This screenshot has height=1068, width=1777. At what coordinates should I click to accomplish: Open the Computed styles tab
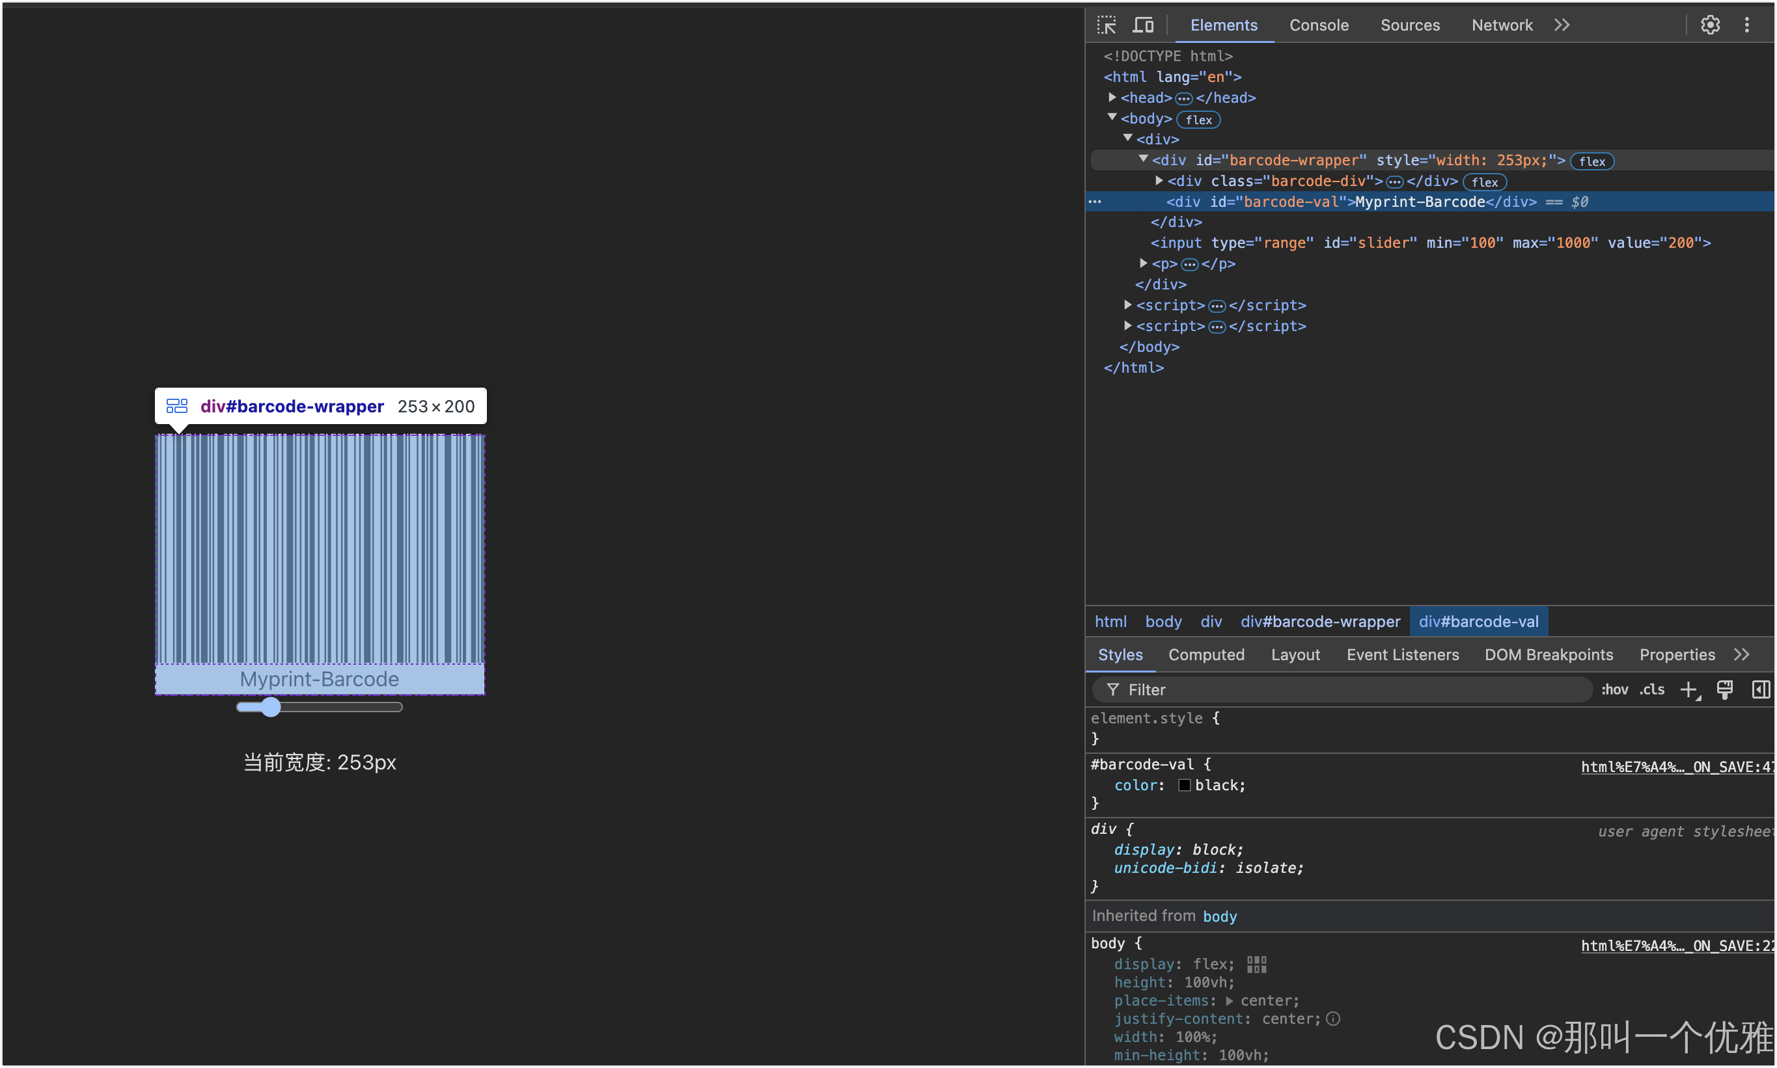coord(1206,655)
